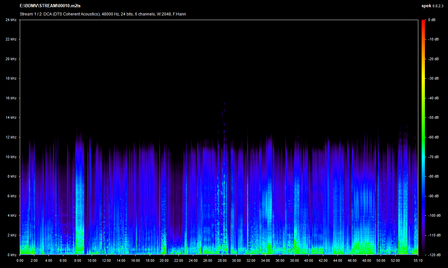
Task: Click the 28:00 time axis marker
Action: tap(222, 260)
